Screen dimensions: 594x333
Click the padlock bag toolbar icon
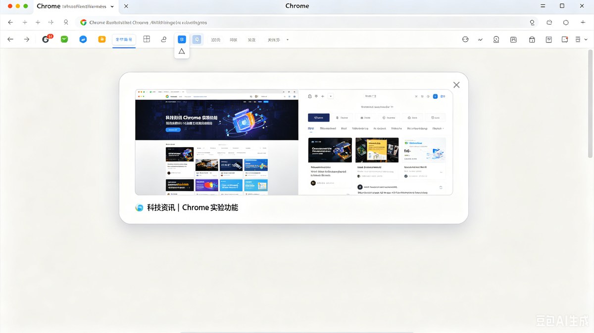coord(532,40)
